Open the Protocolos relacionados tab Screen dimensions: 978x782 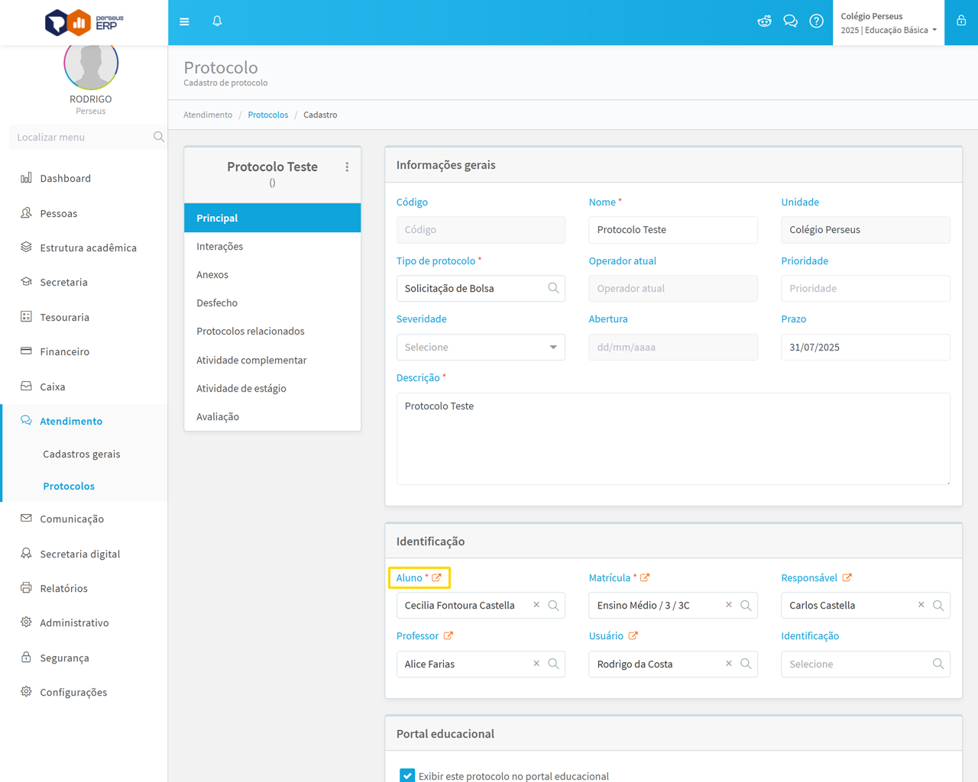click(x=272, y=331)
